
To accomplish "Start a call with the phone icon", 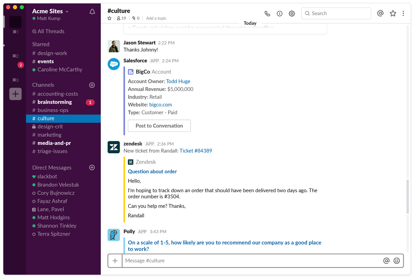I will (x=267, y=13).
